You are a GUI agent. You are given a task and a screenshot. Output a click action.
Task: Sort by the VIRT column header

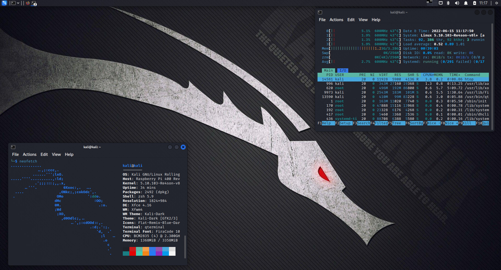[383, 75]
